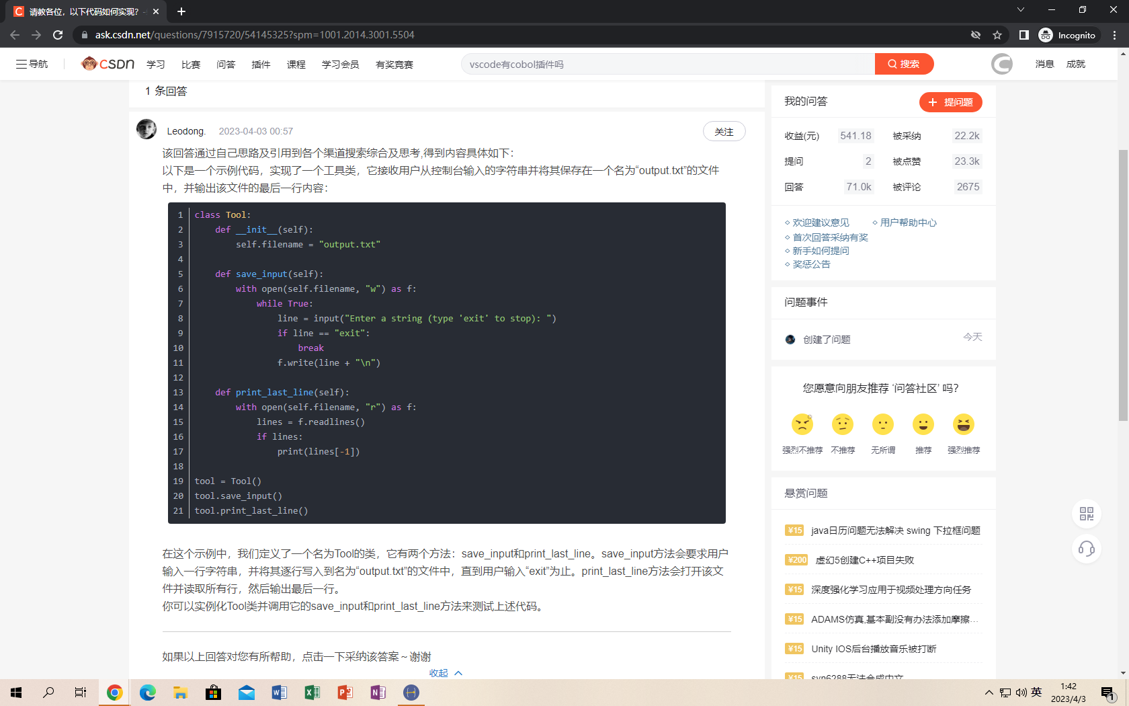This screenshot has width=1129, height=706.
Task: Follow Leodong with 关注 button
Action: [x=724, y=132]
